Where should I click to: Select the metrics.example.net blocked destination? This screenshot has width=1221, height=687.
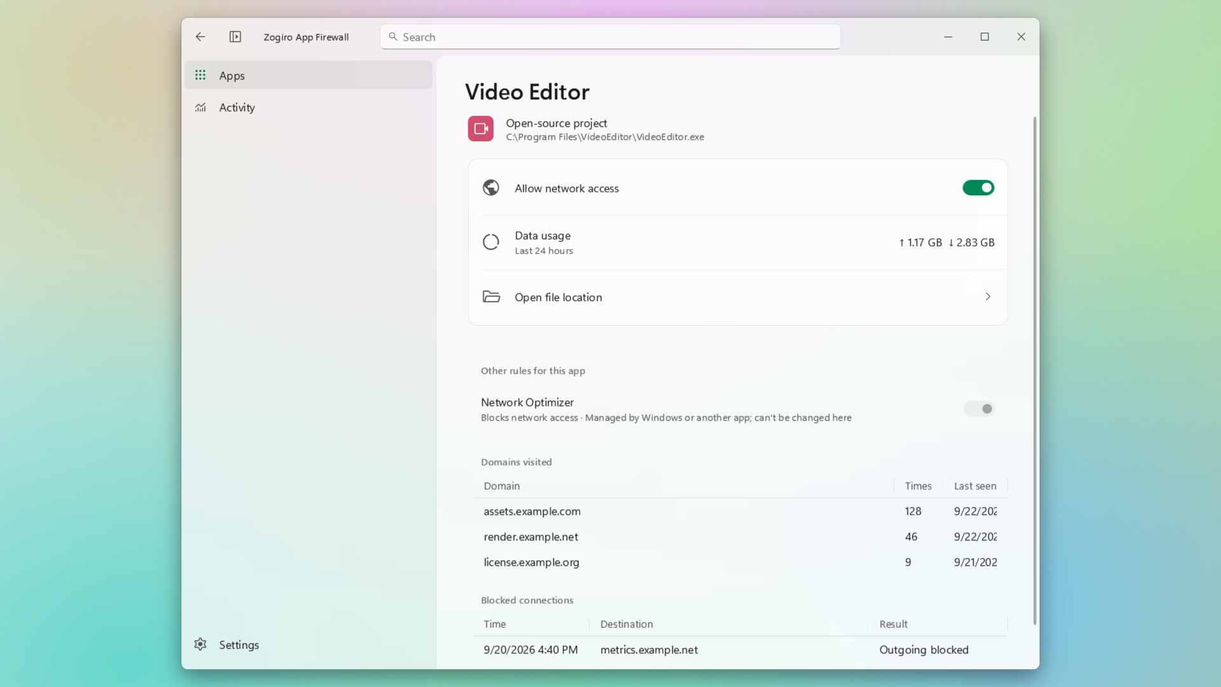coord(649,650)
